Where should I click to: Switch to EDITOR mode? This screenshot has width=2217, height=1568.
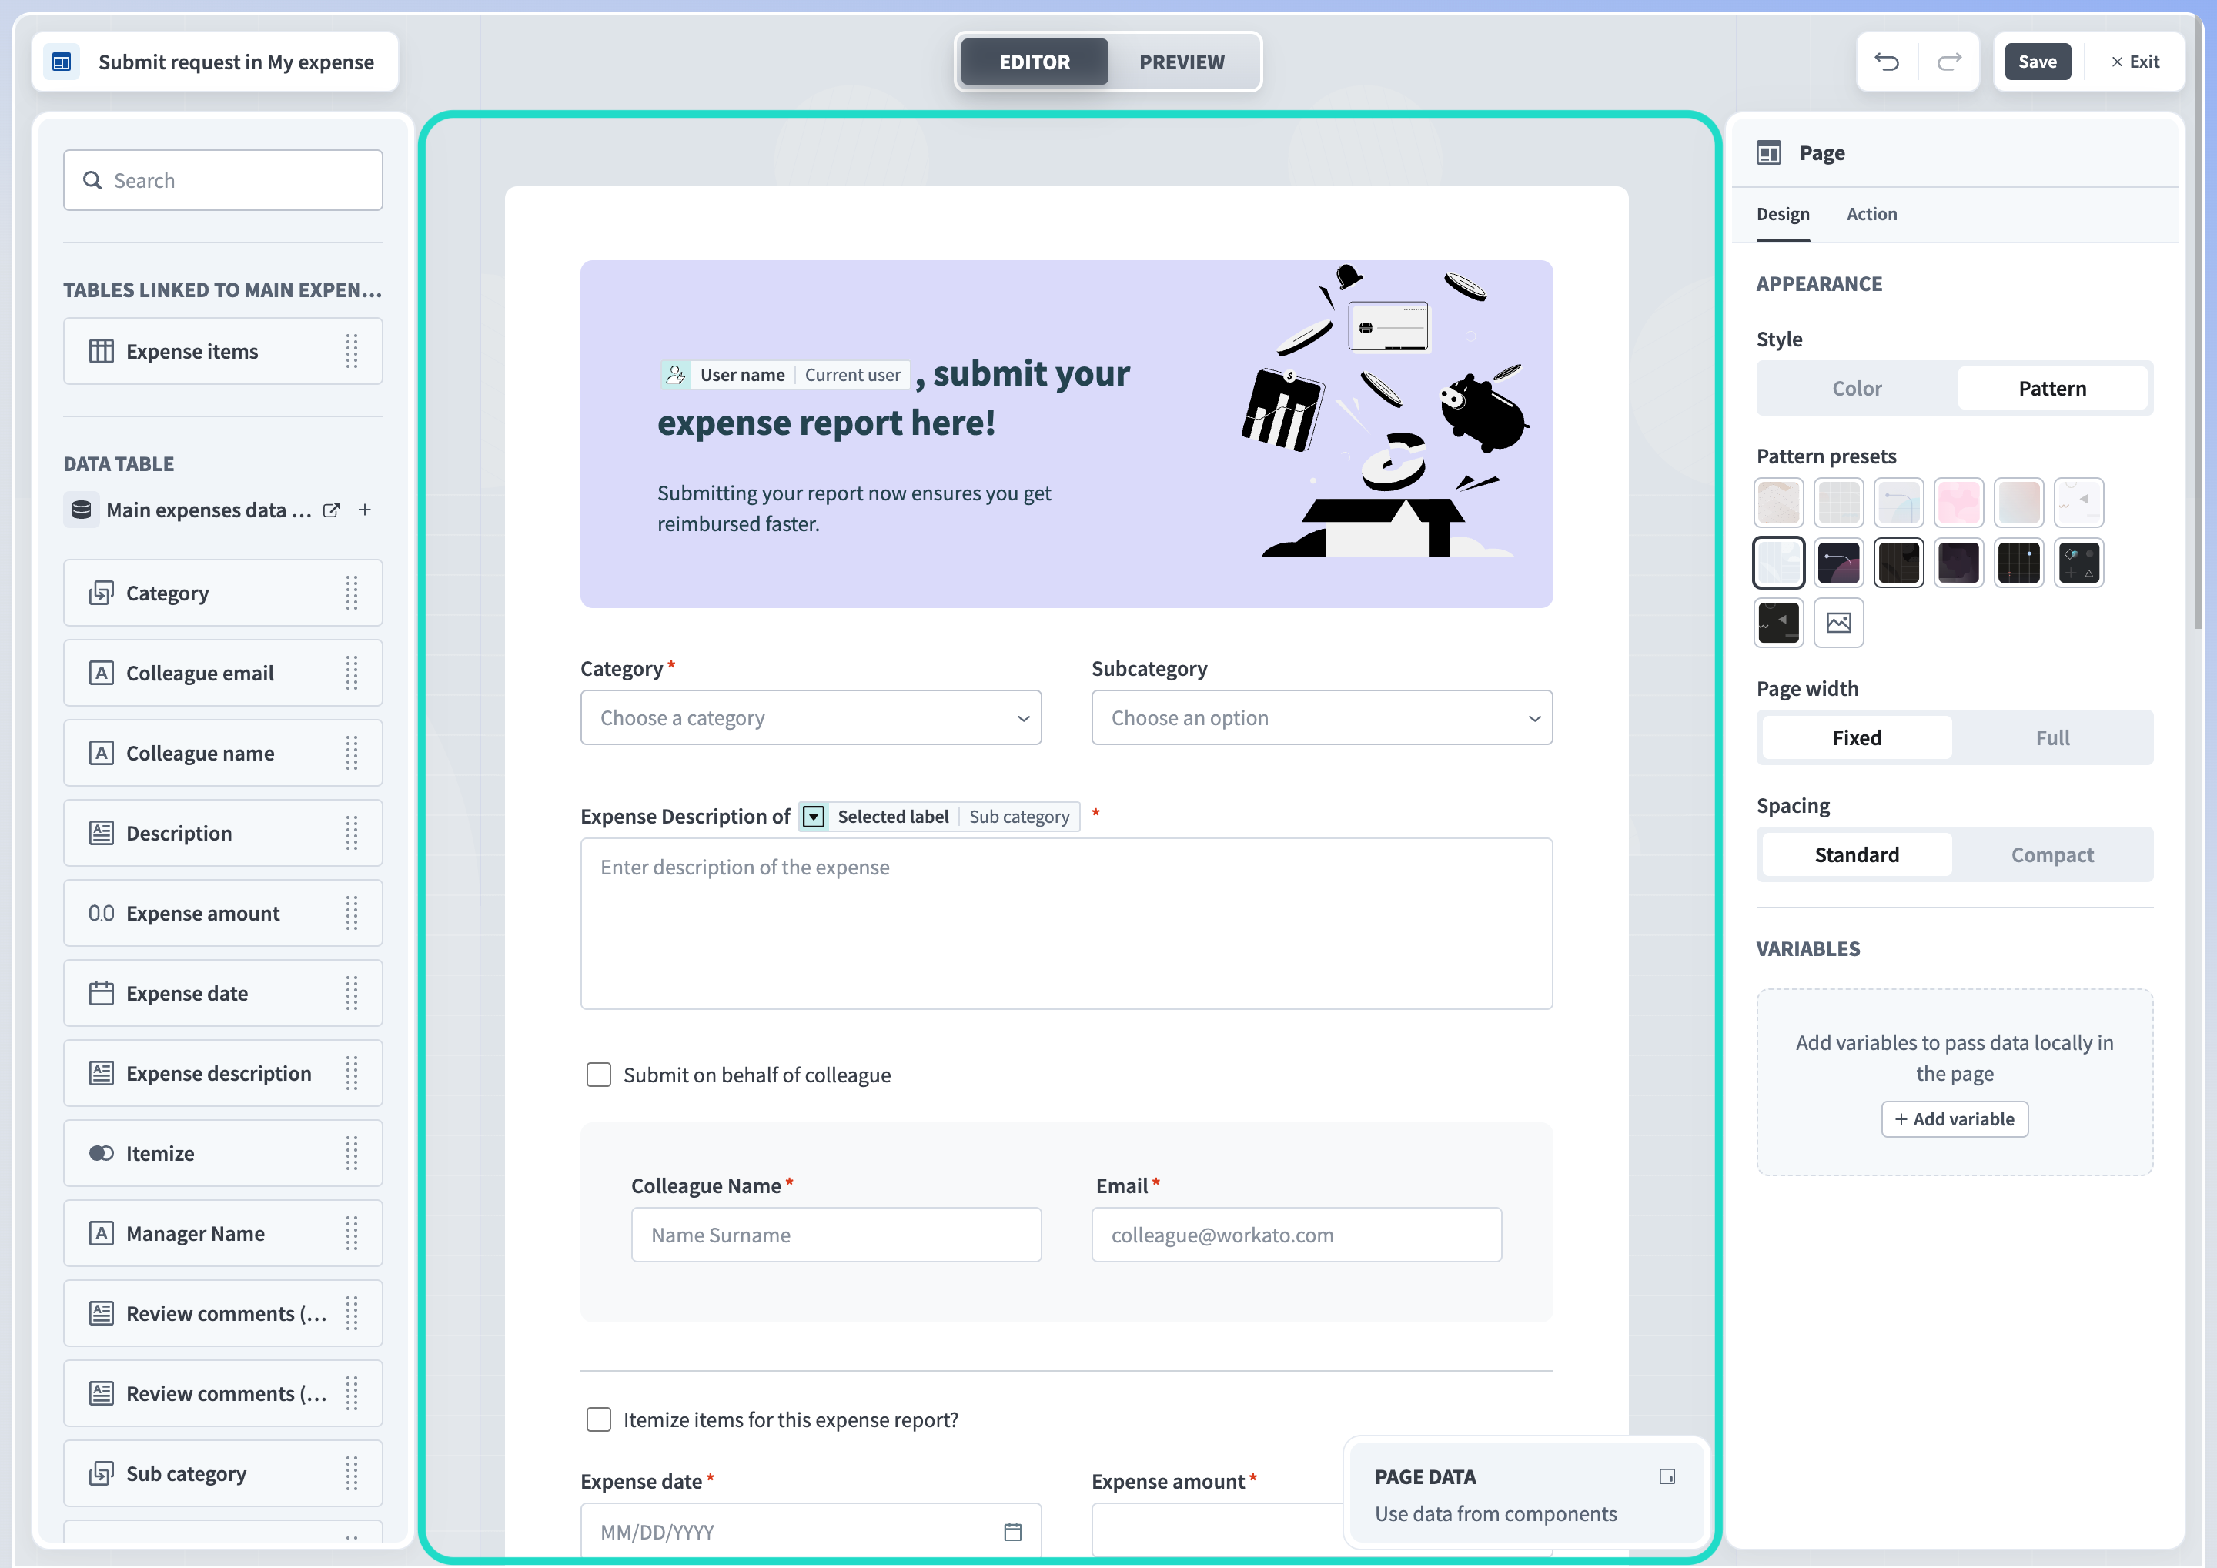click(1034, 62)
